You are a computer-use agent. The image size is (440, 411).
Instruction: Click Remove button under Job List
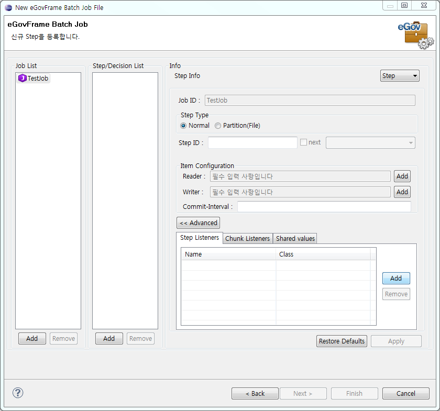(63, 339)
